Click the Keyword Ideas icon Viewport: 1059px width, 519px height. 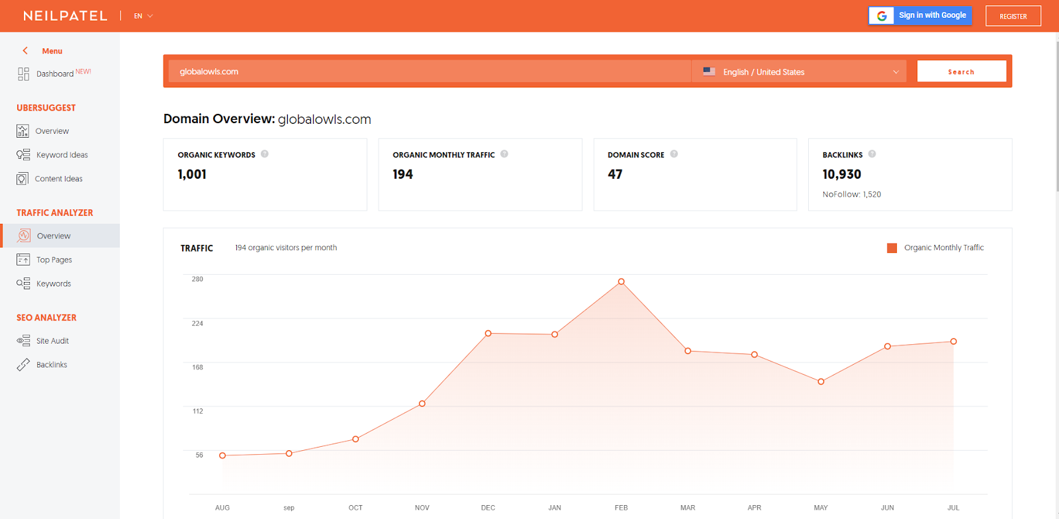point(23,155)
